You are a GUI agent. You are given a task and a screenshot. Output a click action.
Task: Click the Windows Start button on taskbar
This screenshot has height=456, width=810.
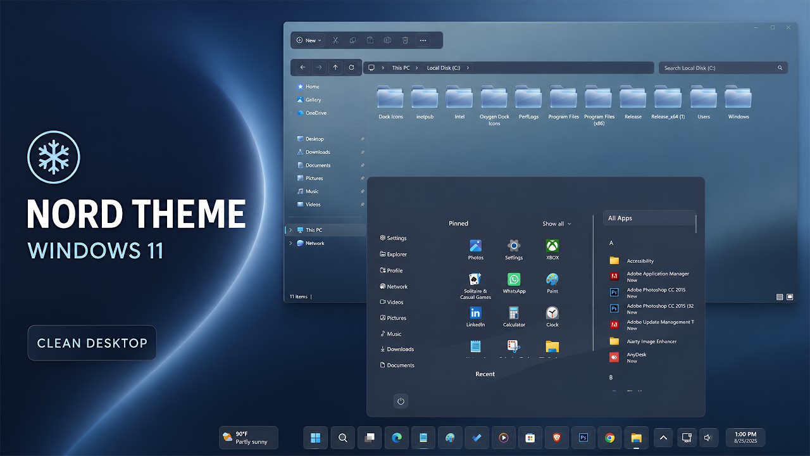point(315,438)
